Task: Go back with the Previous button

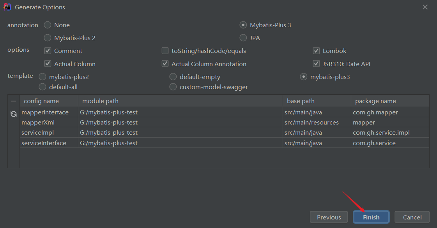Action: tap(329, 217)
